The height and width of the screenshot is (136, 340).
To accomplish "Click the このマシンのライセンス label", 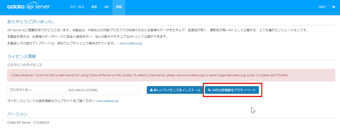I will [x=25, y=65].
